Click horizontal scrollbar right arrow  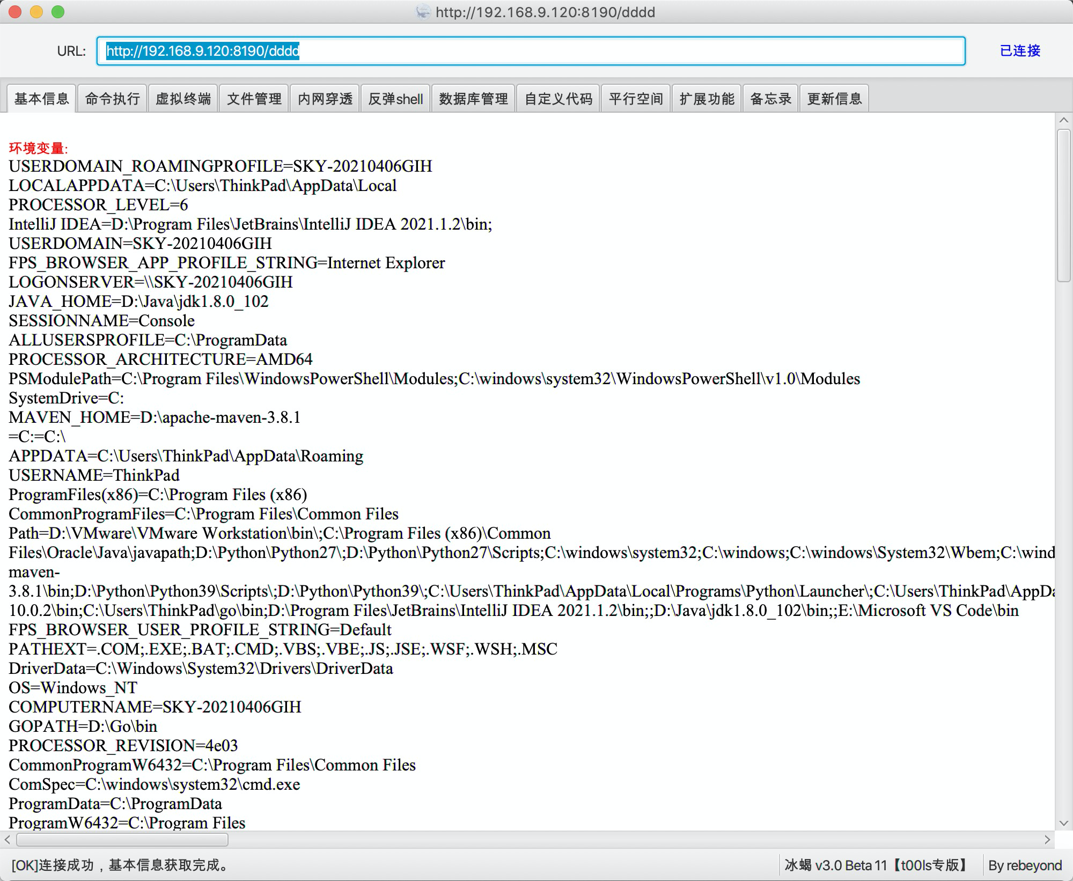click(x=1047, y=839)
